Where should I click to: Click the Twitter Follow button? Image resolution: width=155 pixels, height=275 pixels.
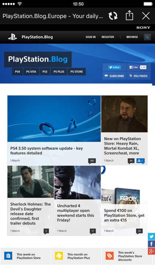(115, 67)
